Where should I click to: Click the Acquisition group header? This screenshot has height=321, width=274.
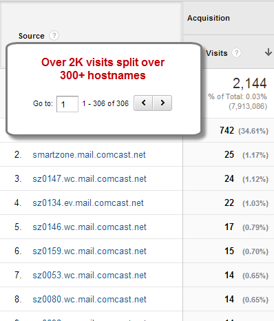(209, 18)
